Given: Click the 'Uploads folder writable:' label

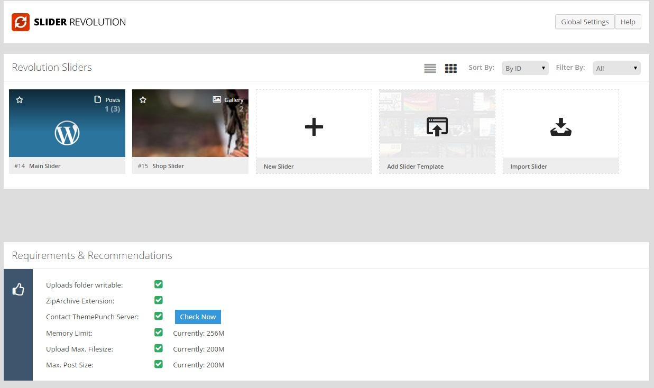Looking at the screenshot, I should coord(85,285).
